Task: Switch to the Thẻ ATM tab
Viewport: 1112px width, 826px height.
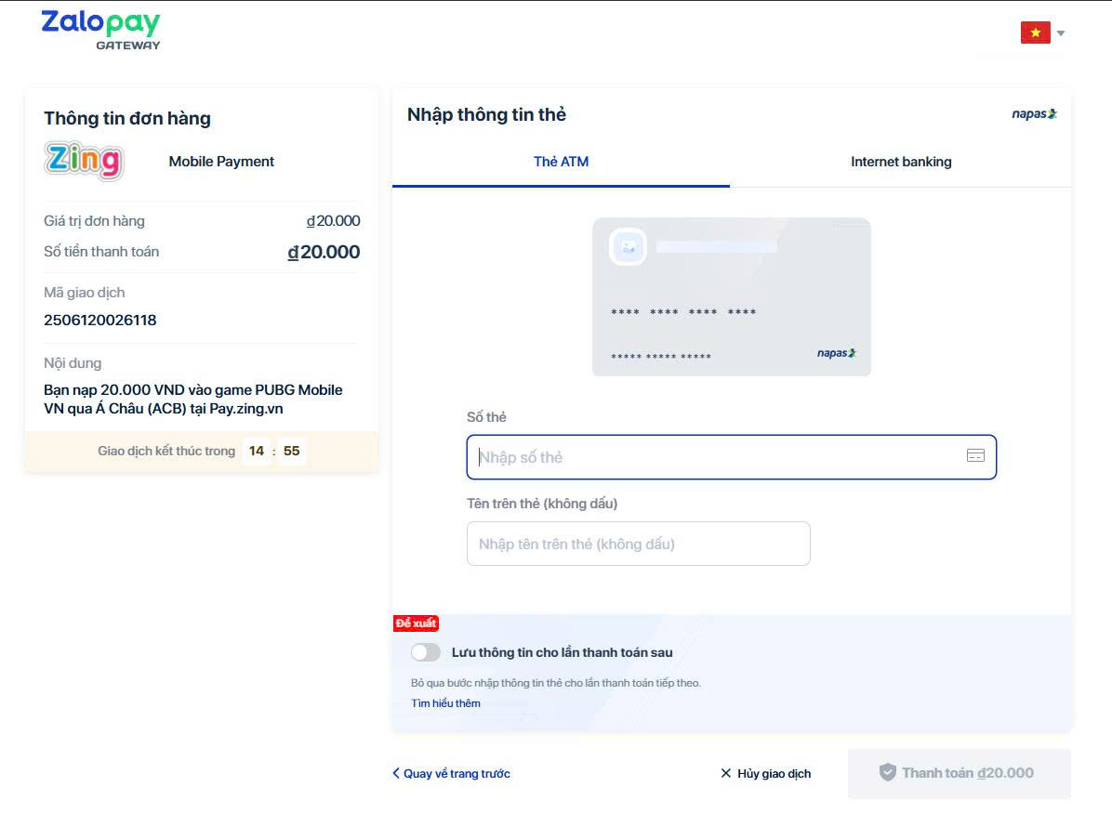Action: [x=561, y=162]
